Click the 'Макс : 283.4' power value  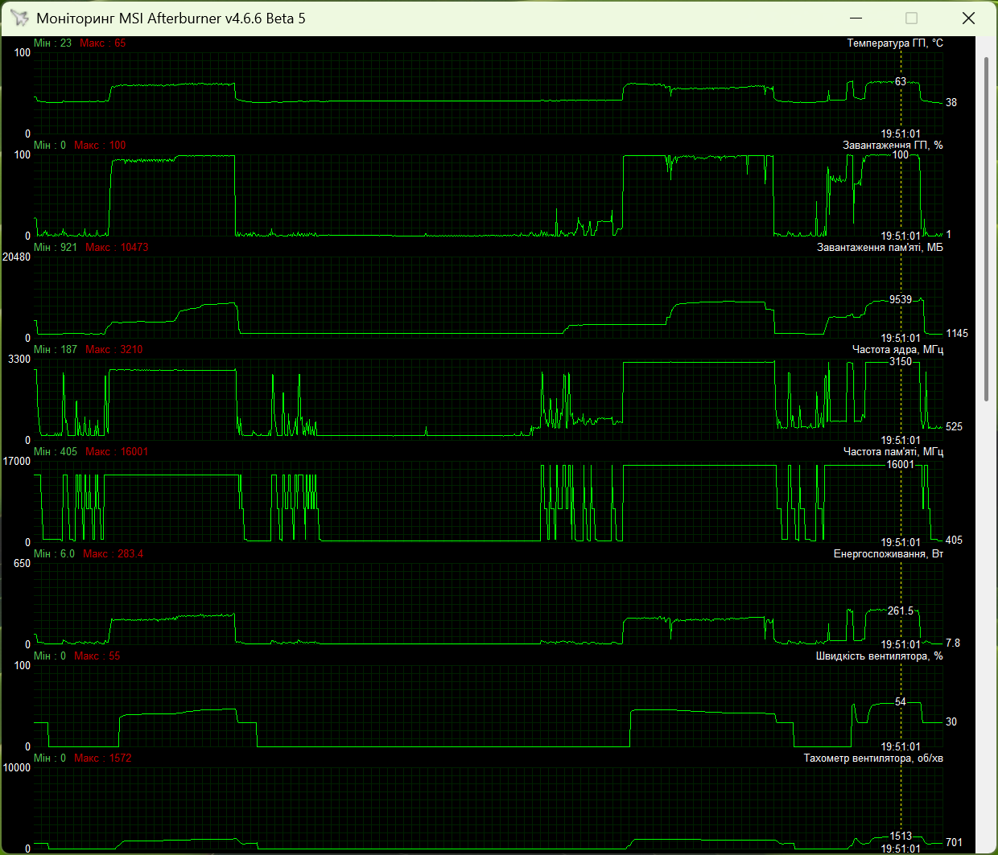[x=113, y=554]
